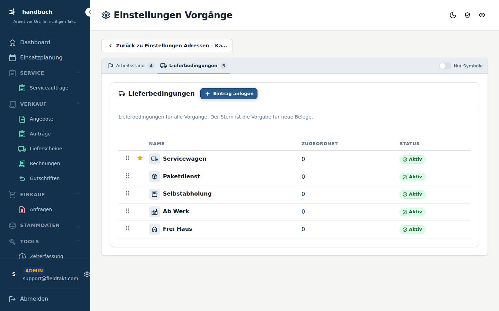The width and height of the screenshot is (499, 311).
Task: Click the handbuch logo icon
Action: [12, 12]
